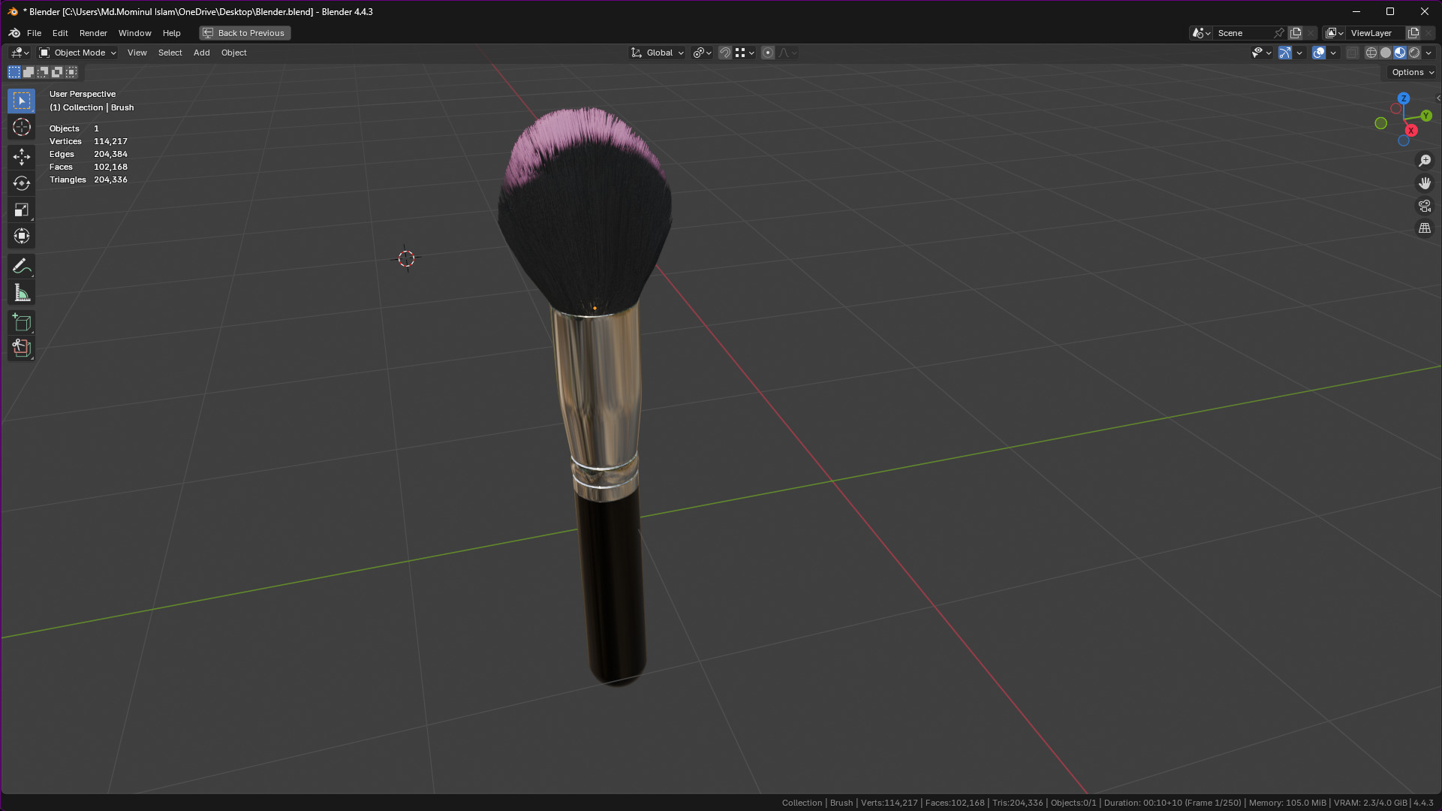Choose the Scale tool

point(21,210)
